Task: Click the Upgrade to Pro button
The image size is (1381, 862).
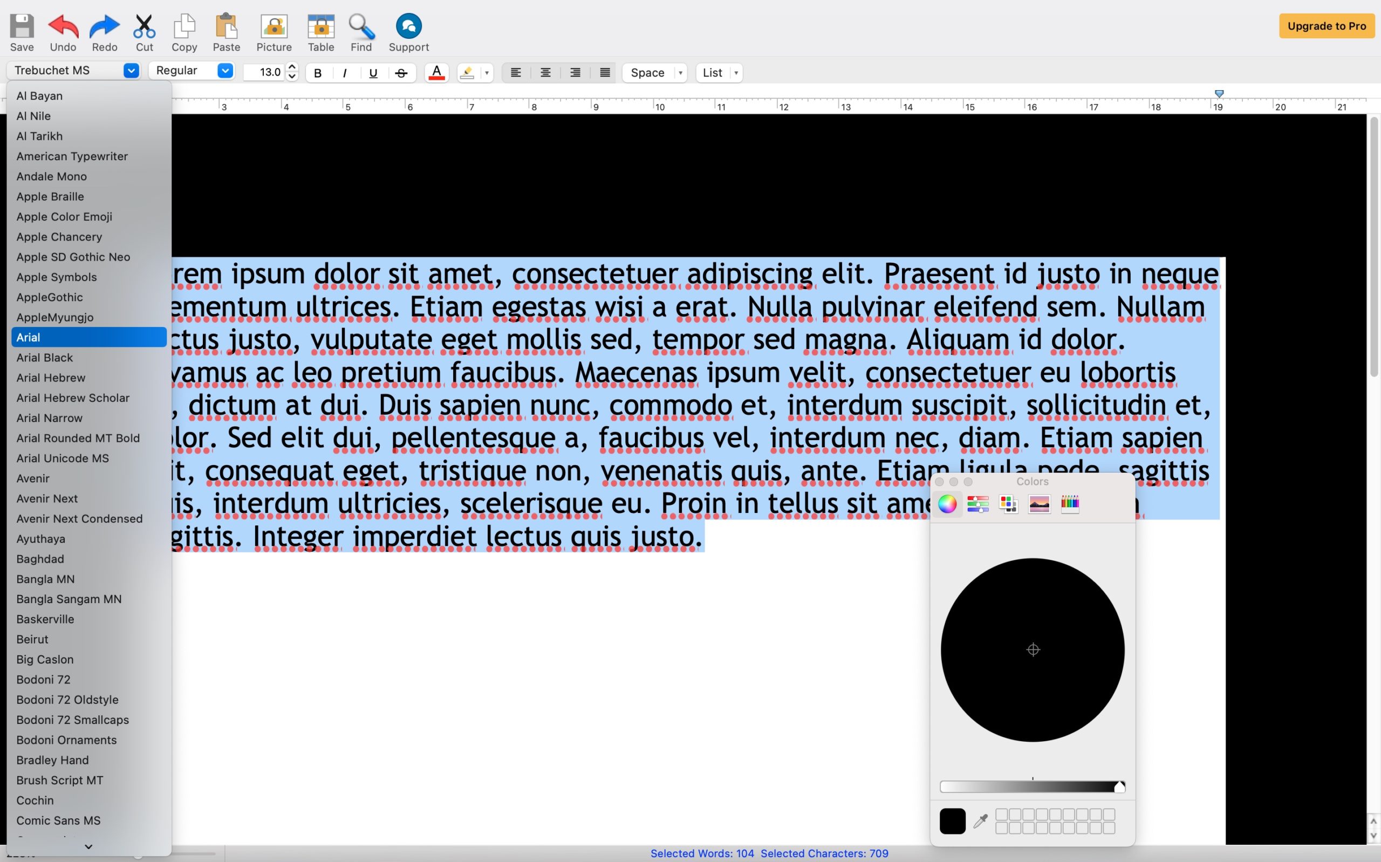Action: coord(1327,26)
